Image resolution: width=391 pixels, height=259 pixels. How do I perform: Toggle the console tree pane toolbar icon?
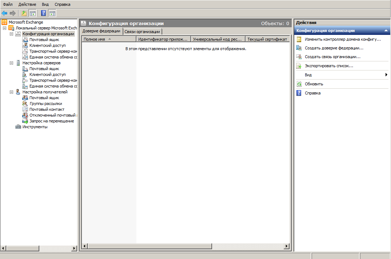point(32,13)
